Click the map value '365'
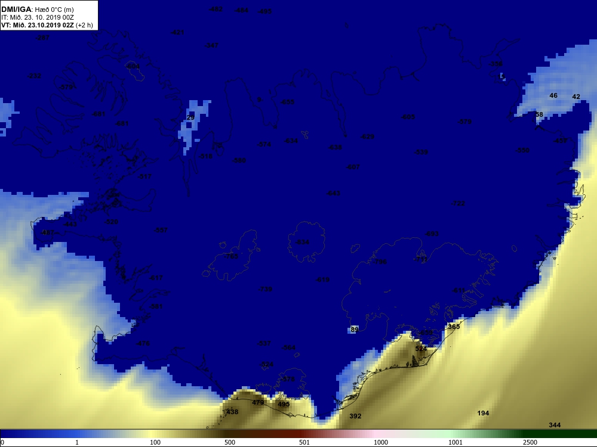597x447 pixels. pos(454,327)
